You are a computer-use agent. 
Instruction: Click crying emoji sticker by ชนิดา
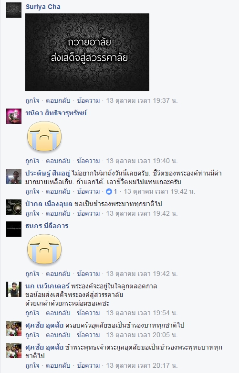(44, 136)
